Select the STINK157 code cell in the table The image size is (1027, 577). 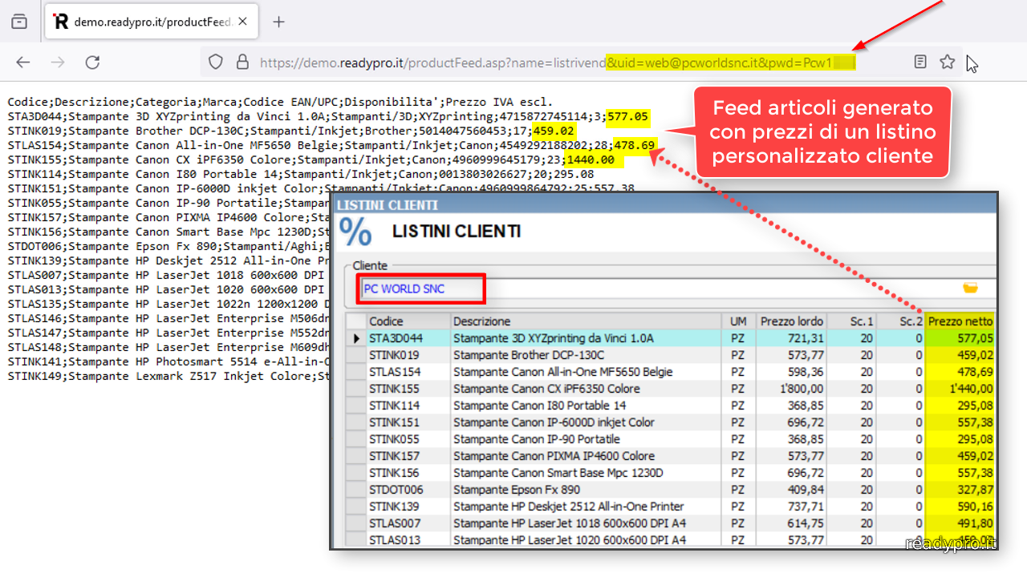click(408, 456)
